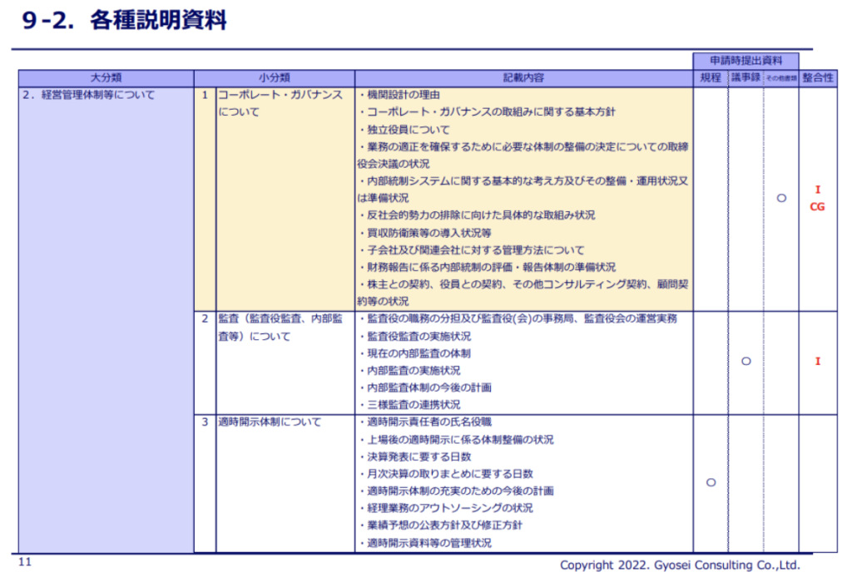Click the slide title '9-2. 各種説明資料'

(125, 21)
